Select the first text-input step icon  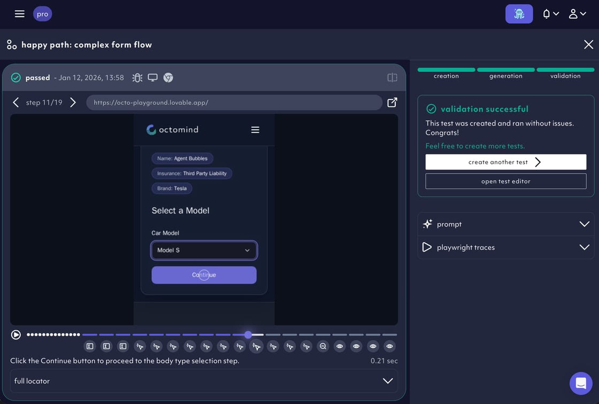pyautogui.click(x=90, y=346)
